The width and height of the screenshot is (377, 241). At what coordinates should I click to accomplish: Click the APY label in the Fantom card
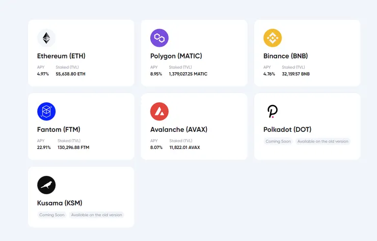point(41,141)
